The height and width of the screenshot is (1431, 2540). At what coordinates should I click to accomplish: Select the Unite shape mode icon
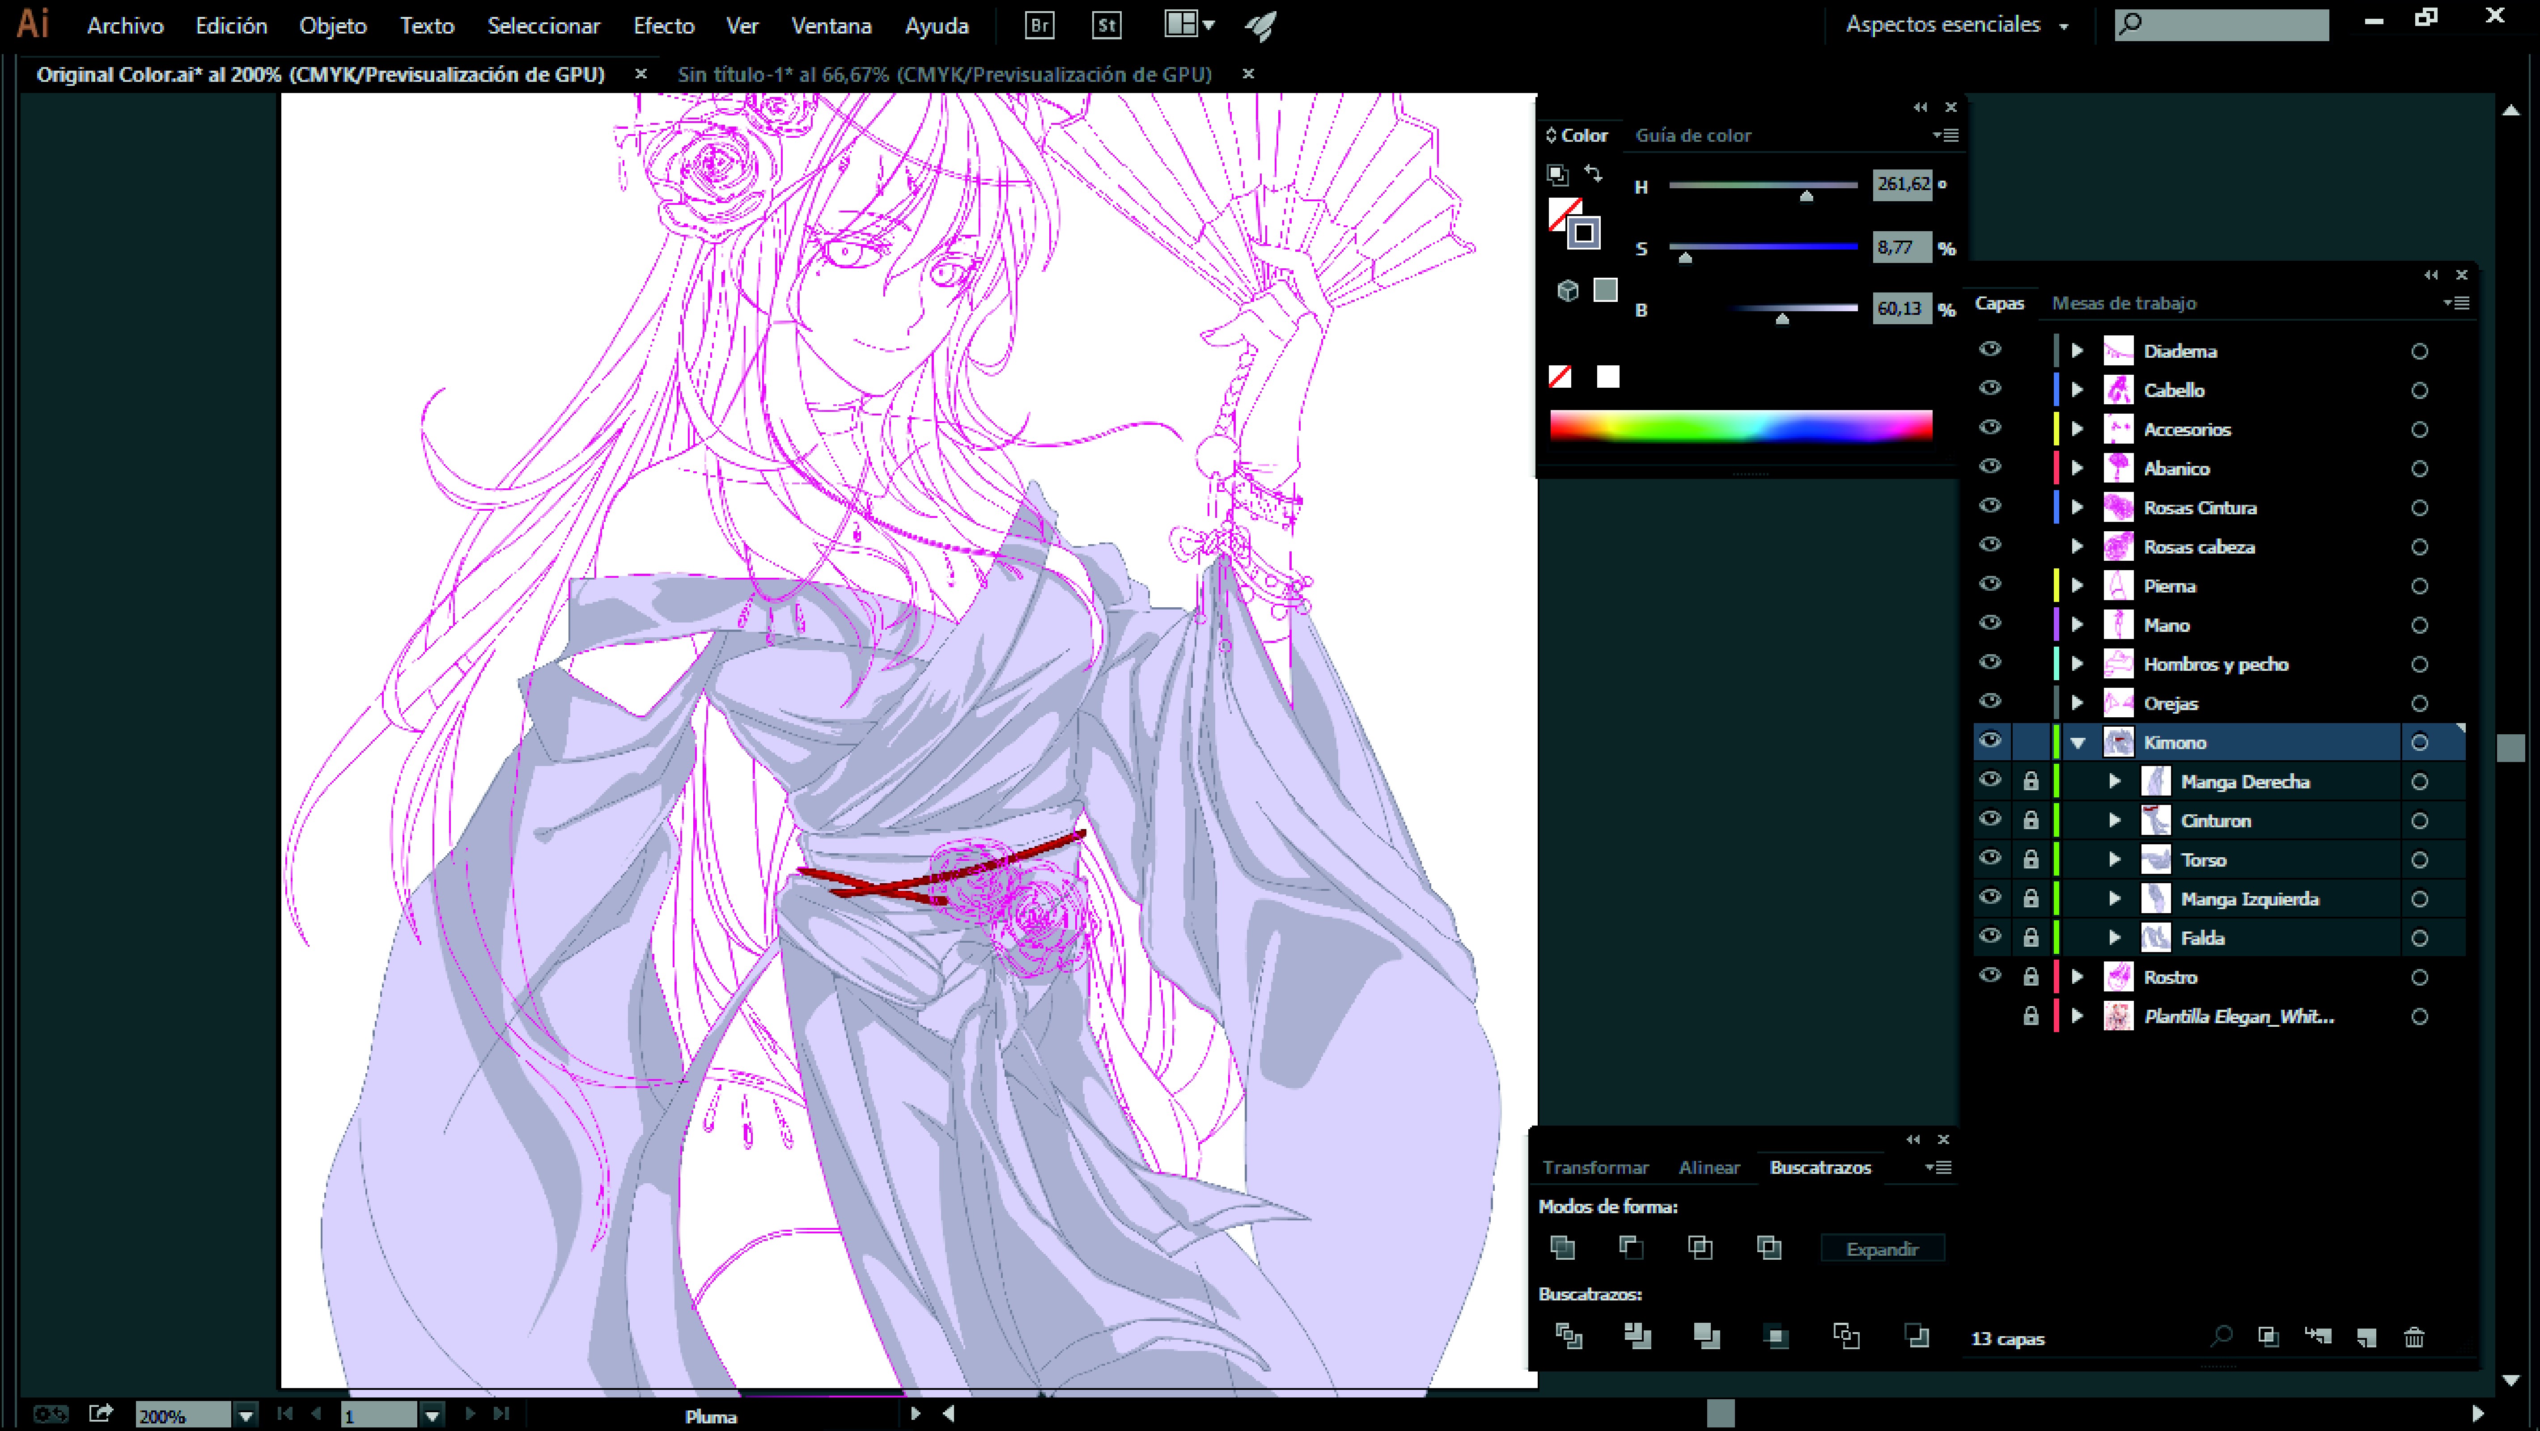pyautogui.click(x=1562, y=1248)
